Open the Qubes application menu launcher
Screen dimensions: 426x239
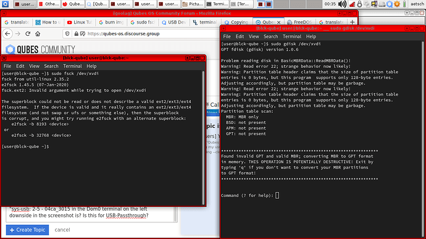point(5,4)
